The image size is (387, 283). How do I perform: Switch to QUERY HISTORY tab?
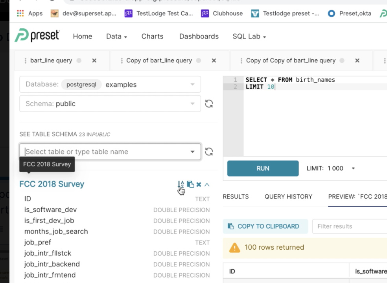(x=288, y=197)
